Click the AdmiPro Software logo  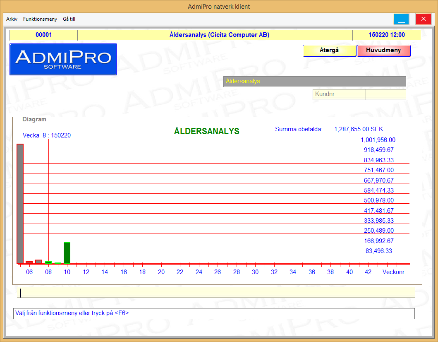pos(63,60)
